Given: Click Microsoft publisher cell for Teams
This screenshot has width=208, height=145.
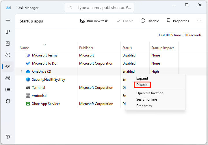Looking at the screenshot, I should click(x=86, y=55).
